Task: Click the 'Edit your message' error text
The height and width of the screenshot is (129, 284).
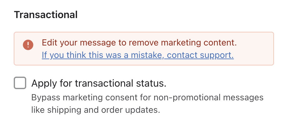Action: [x=139, y=43]
